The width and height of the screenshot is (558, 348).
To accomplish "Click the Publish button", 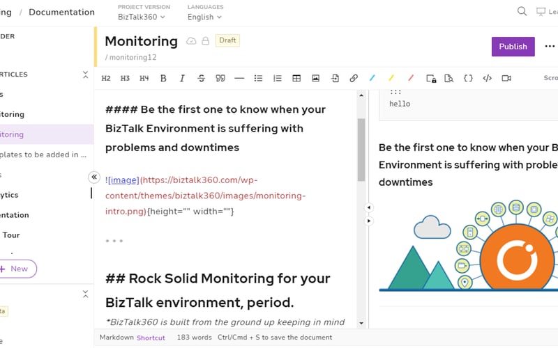I will click(x=513, y=47).
